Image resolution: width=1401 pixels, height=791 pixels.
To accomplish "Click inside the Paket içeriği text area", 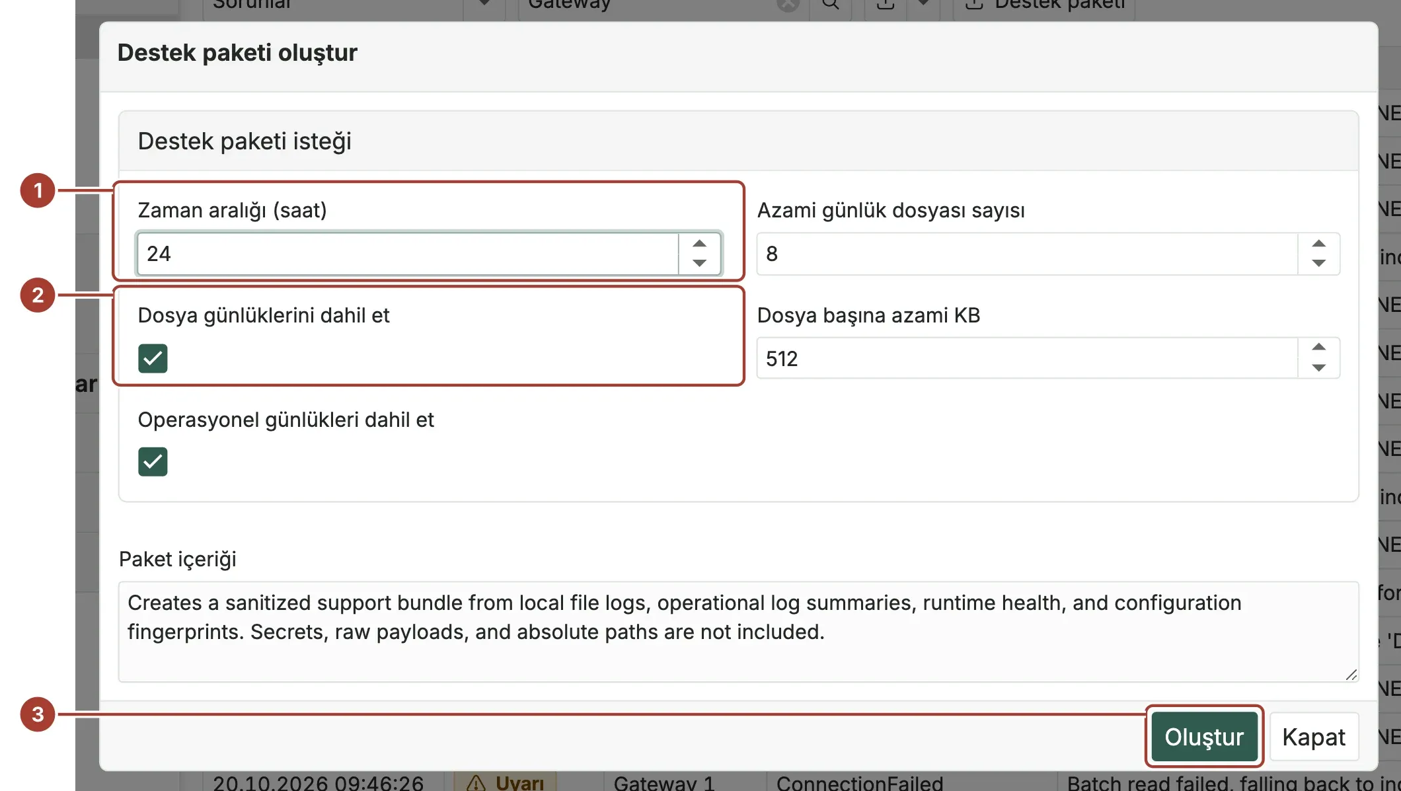I will point(738,632).
